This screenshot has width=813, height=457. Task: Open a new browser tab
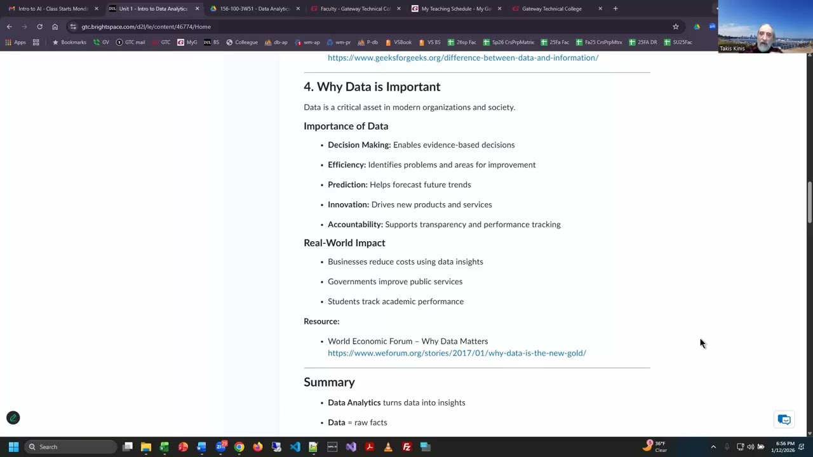[x=615, y=9]
